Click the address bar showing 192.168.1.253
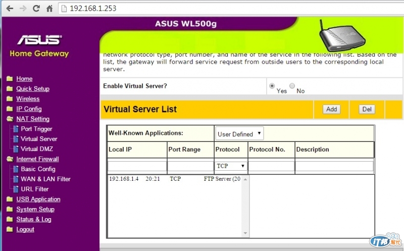404x251 pixels. [231, 9]
